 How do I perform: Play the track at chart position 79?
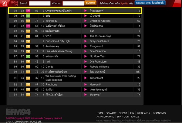[86, 16]
